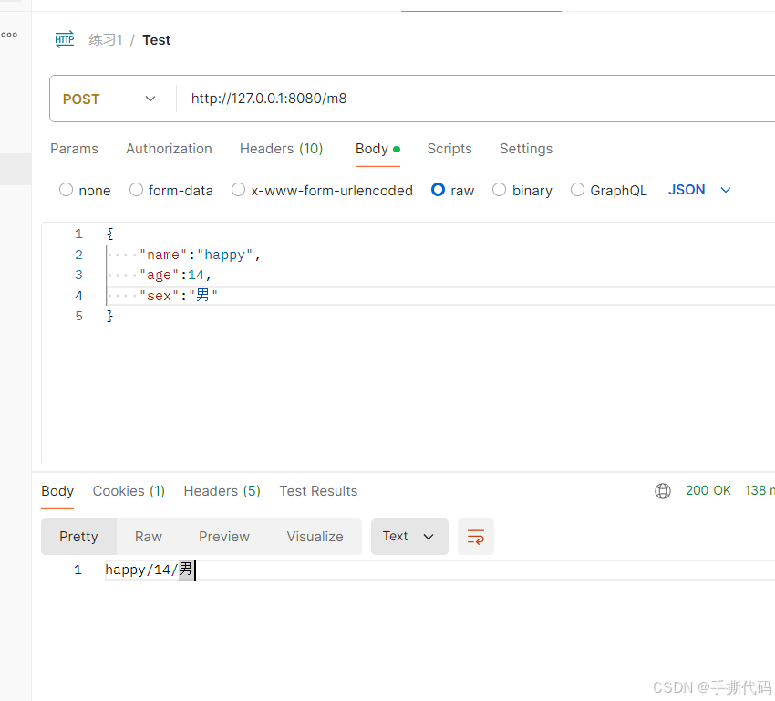Image resolution: width=775 pixels, height=701 pixels.
Task: Switch response view to Raw
Action: pos(149,537)
